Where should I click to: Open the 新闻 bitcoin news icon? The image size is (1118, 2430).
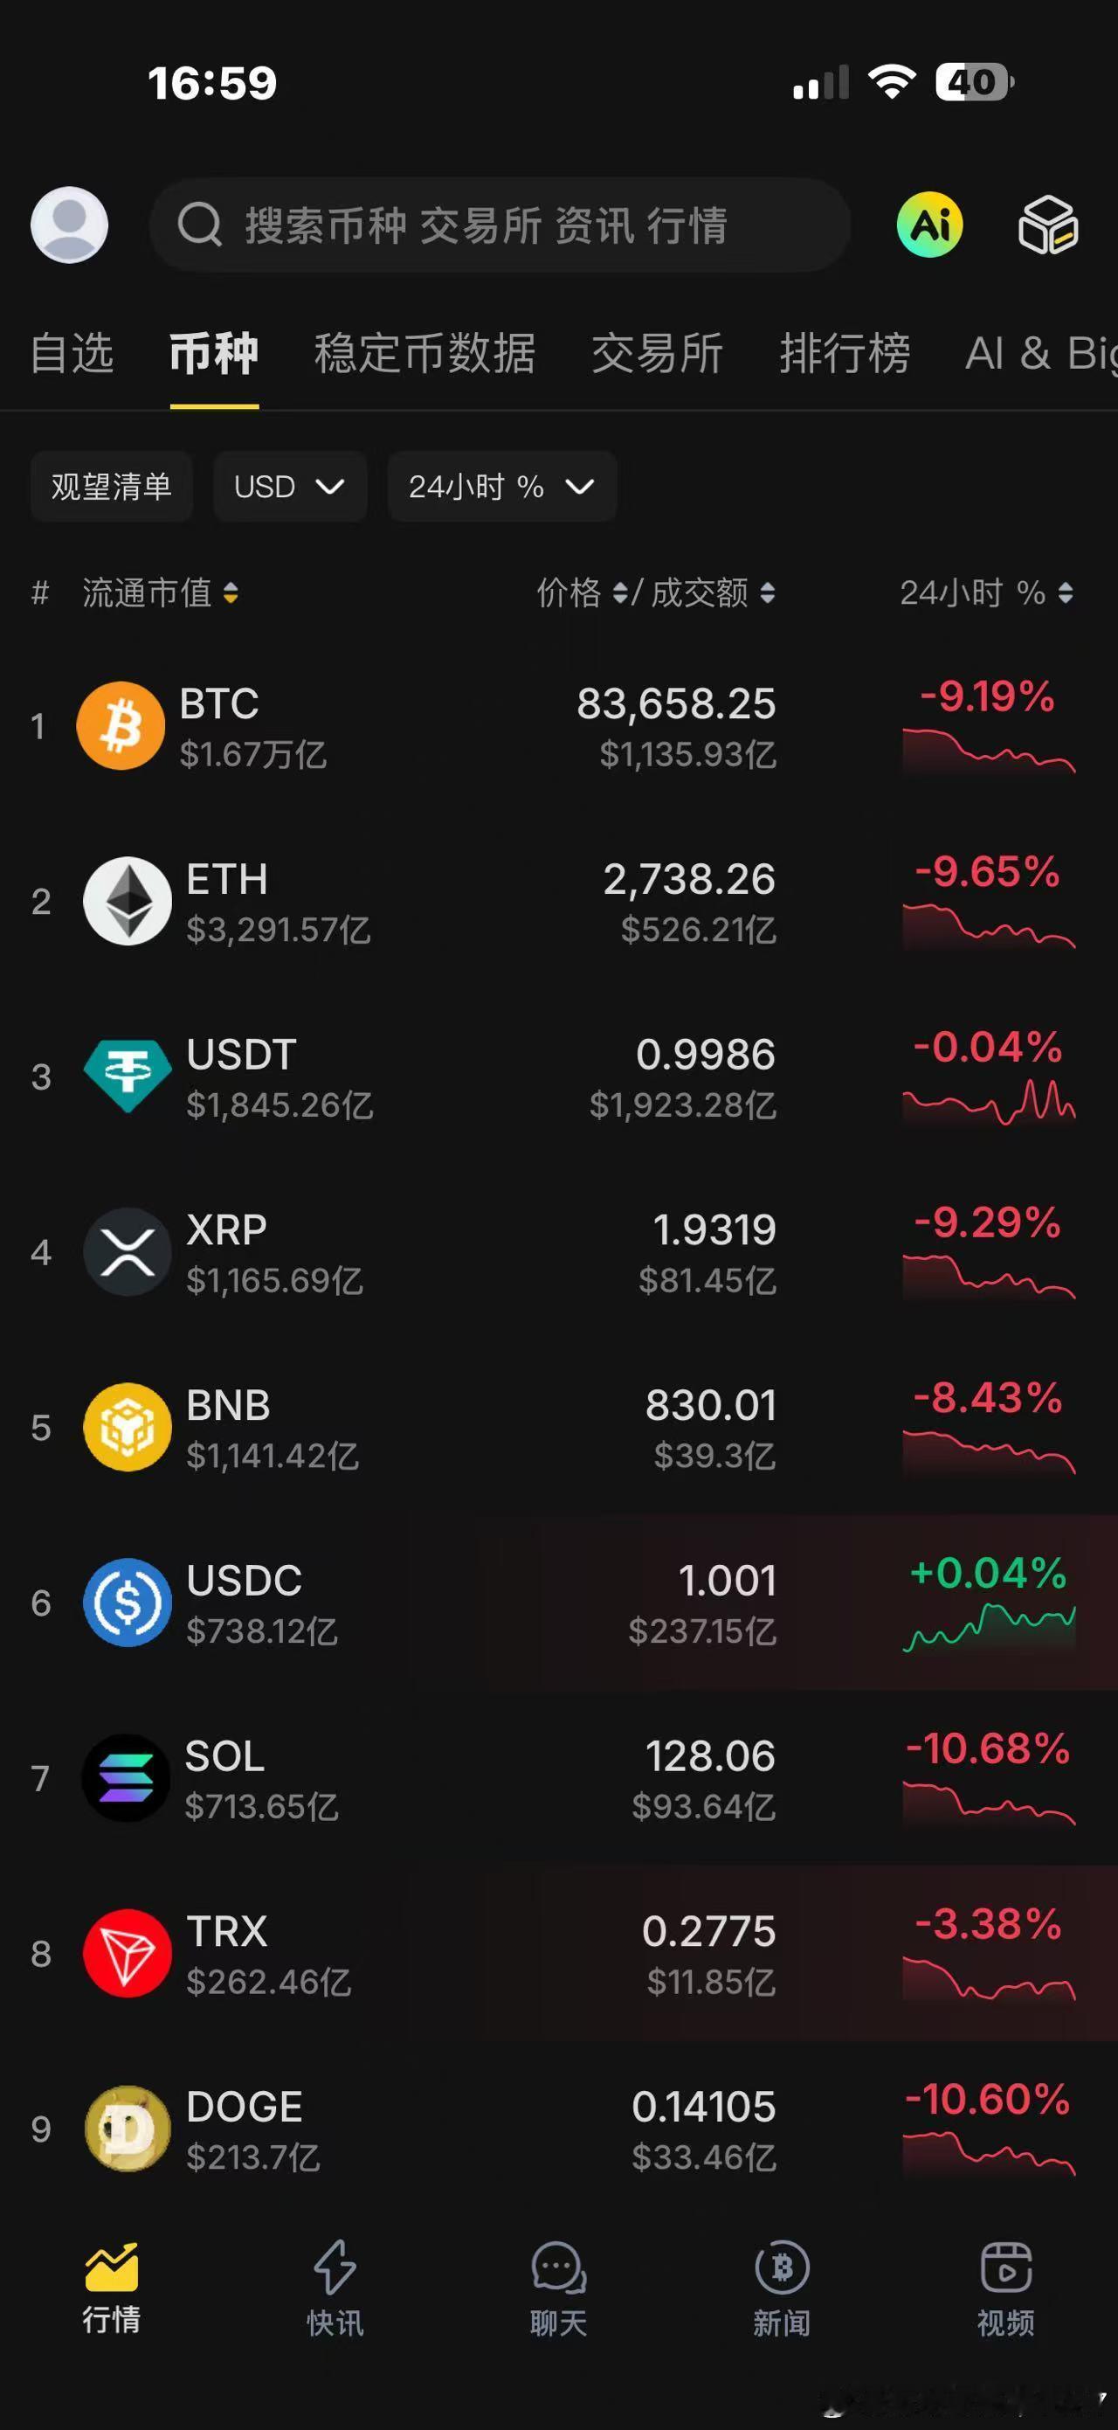tap(782, 2267)
